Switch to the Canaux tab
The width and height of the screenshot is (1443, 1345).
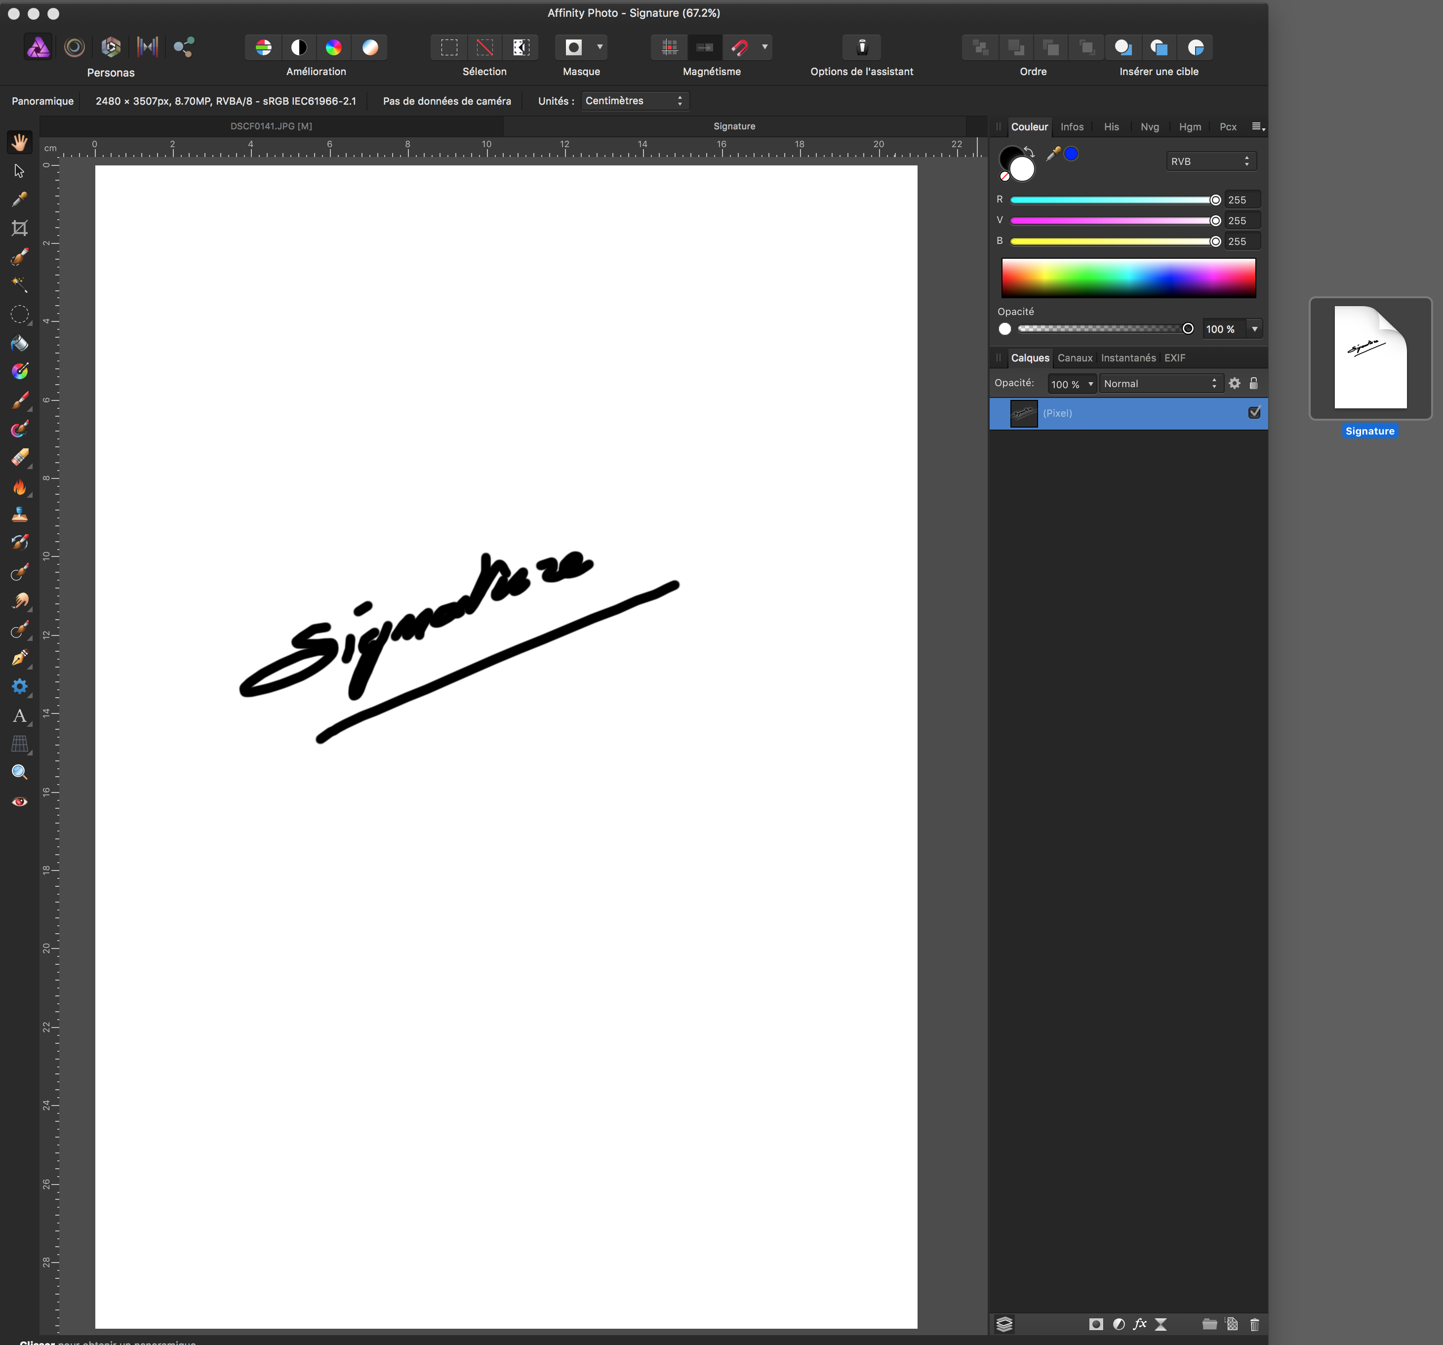(x=1074, y=358)
